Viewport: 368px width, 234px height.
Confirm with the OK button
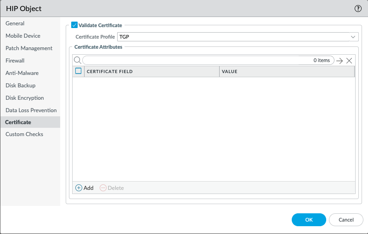click(309, 220)
